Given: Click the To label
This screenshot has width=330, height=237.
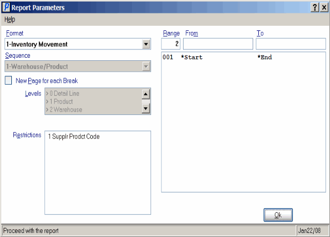Looking at the screenshot, I should (260, 33).
